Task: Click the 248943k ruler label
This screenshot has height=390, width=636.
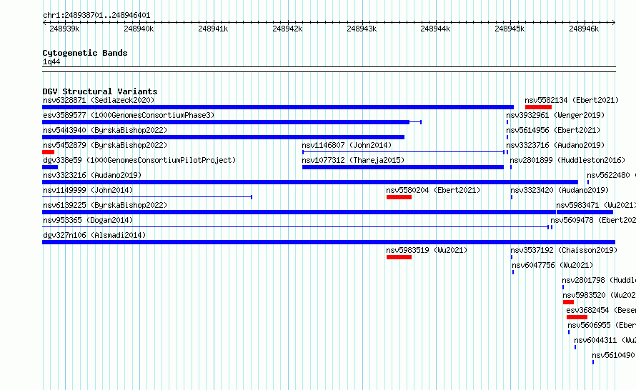Action: pyautogui.click(x=362, y=29)
